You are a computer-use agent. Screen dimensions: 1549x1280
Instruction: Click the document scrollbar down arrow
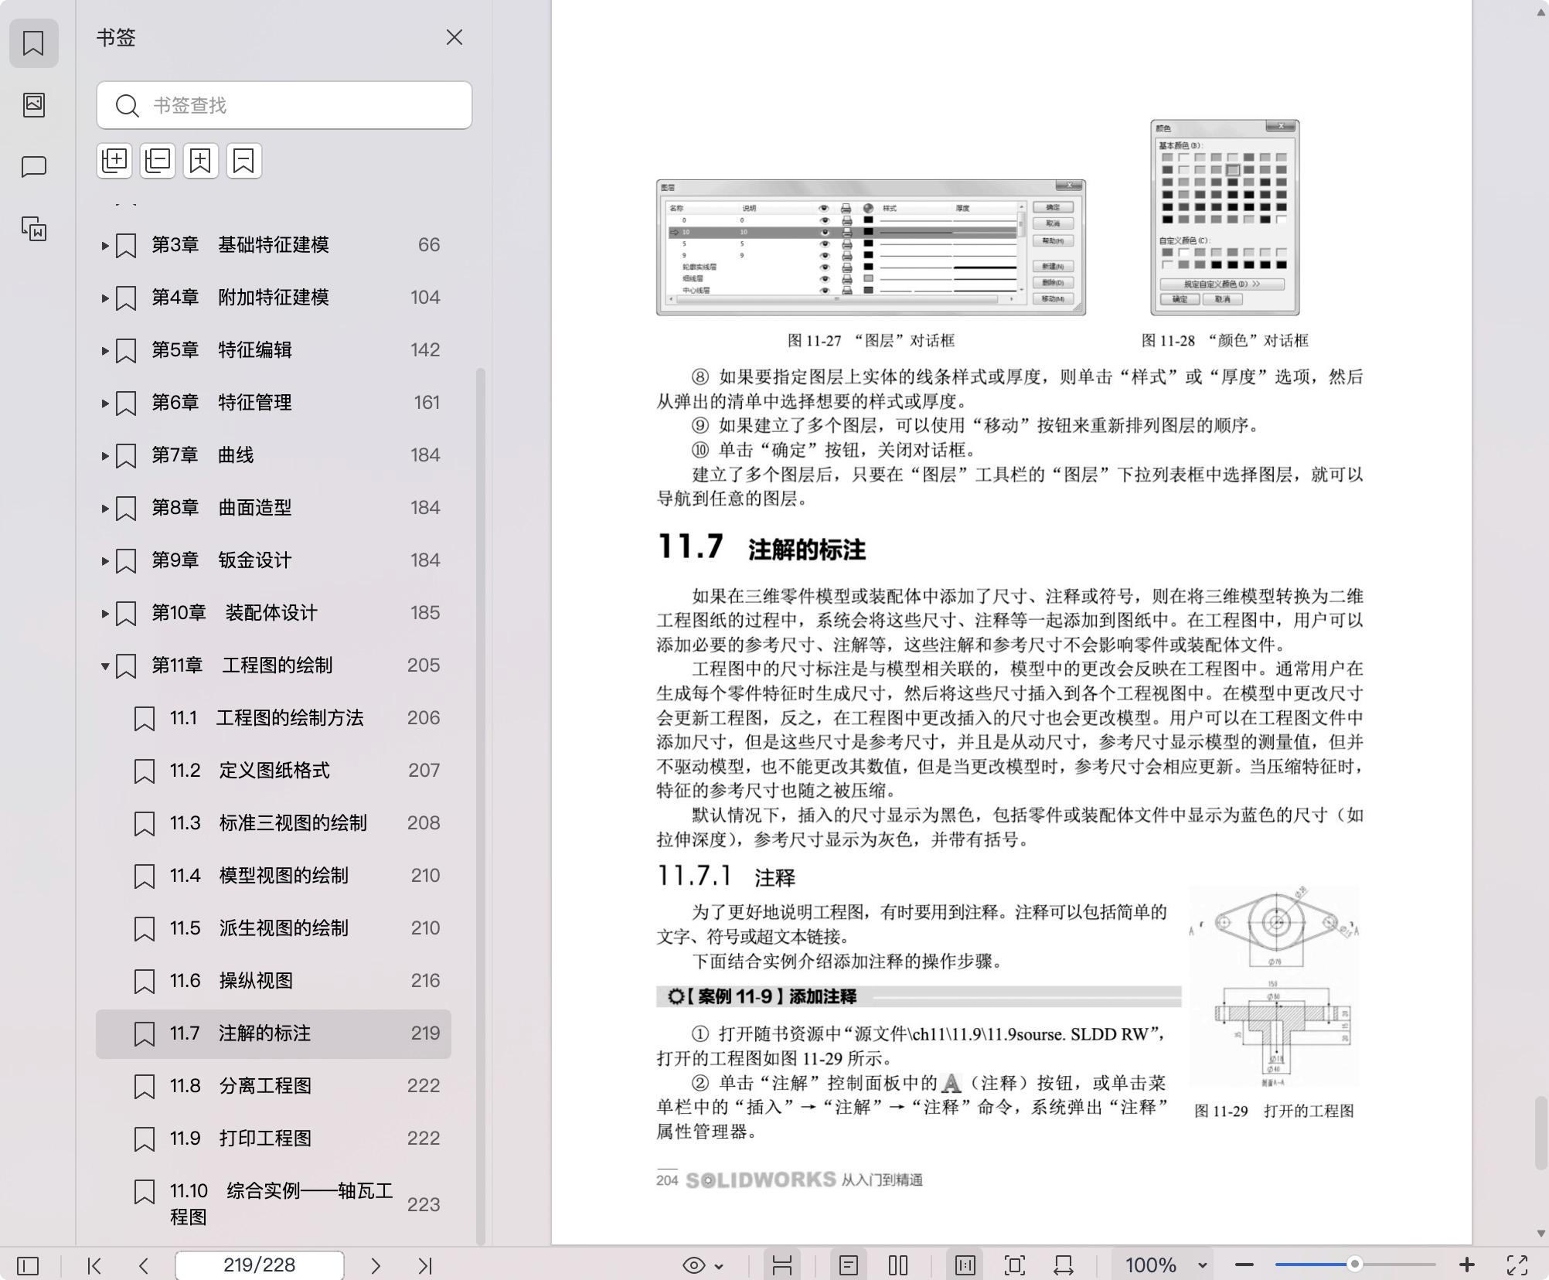[x=1540, y=1234]
